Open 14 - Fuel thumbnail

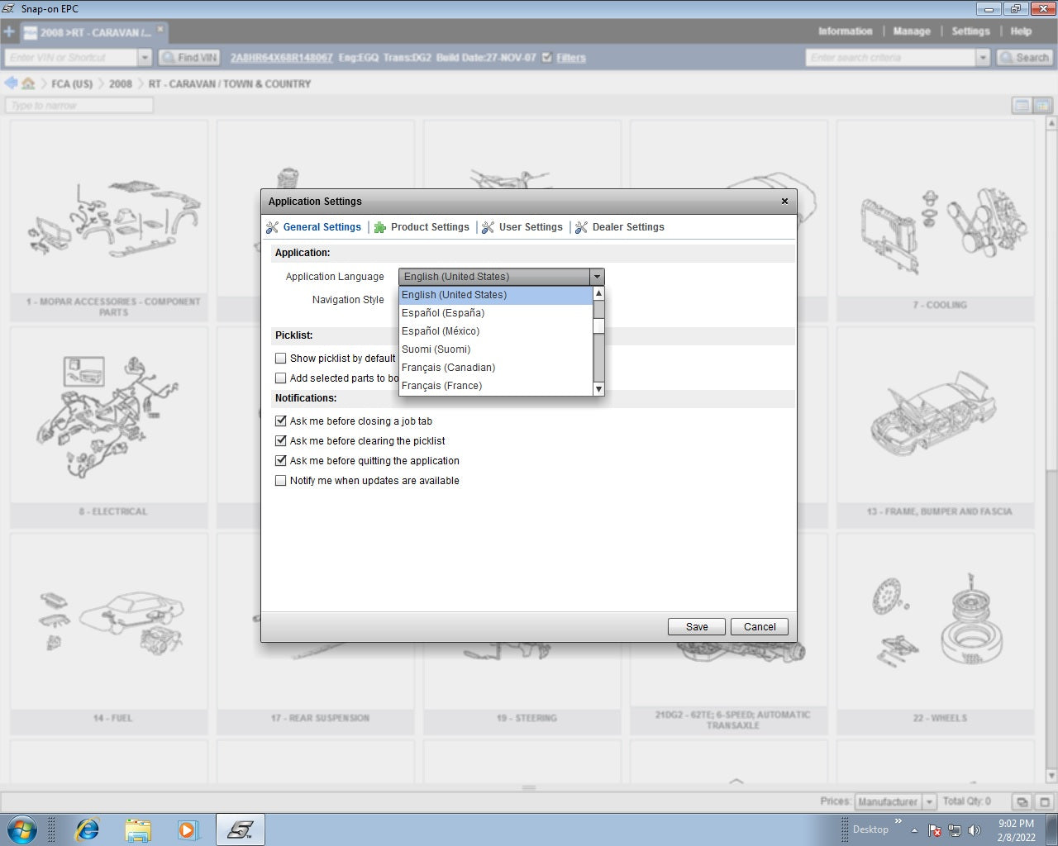point(109,633)
